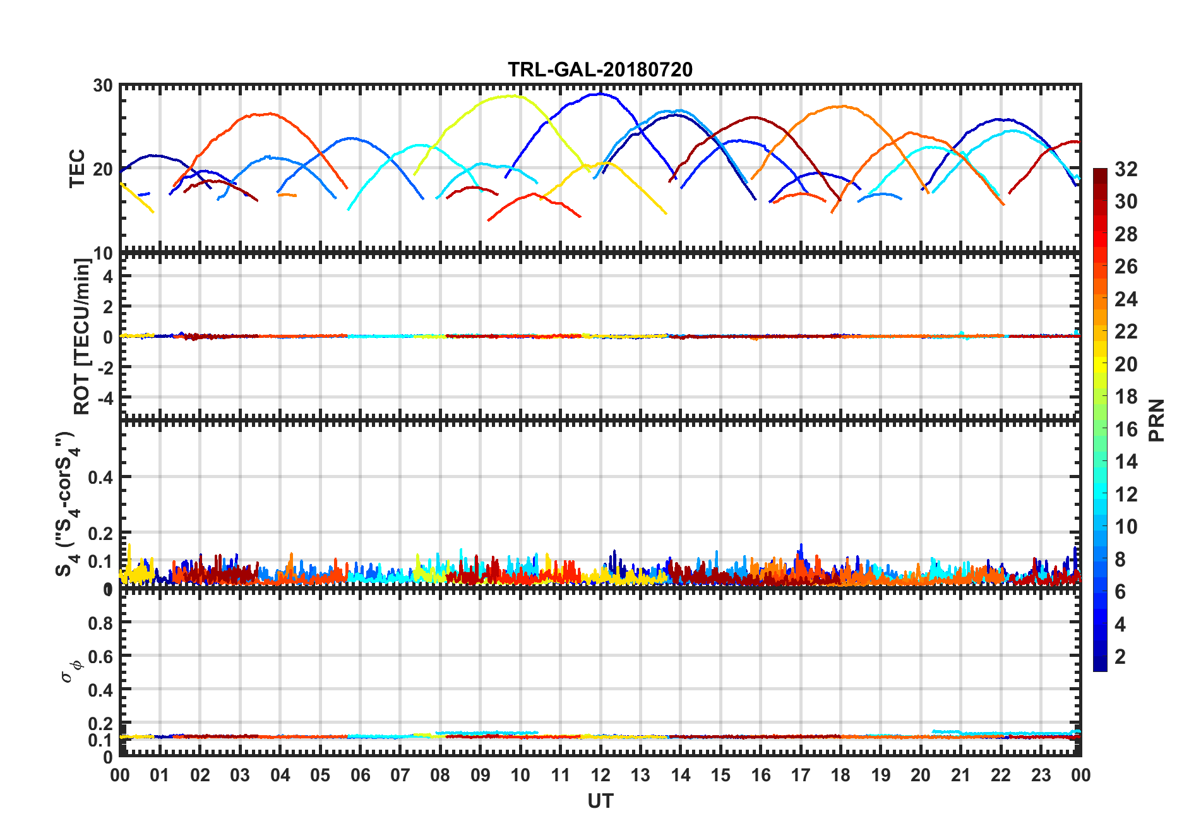
Task: Select the 07 hour tick label
Action: click(400, 775)
